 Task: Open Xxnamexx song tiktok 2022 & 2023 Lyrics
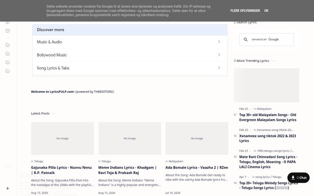267,139
